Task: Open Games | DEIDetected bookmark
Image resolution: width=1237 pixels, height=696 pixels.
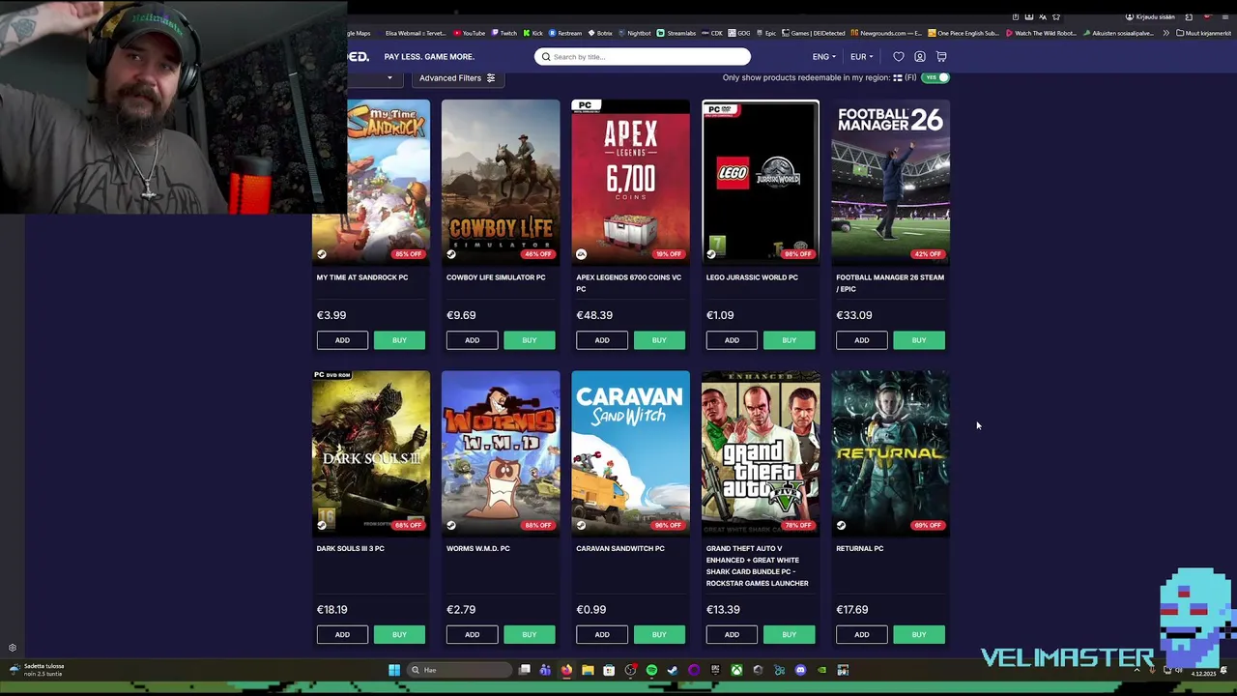Action: [x=814, y=33]
